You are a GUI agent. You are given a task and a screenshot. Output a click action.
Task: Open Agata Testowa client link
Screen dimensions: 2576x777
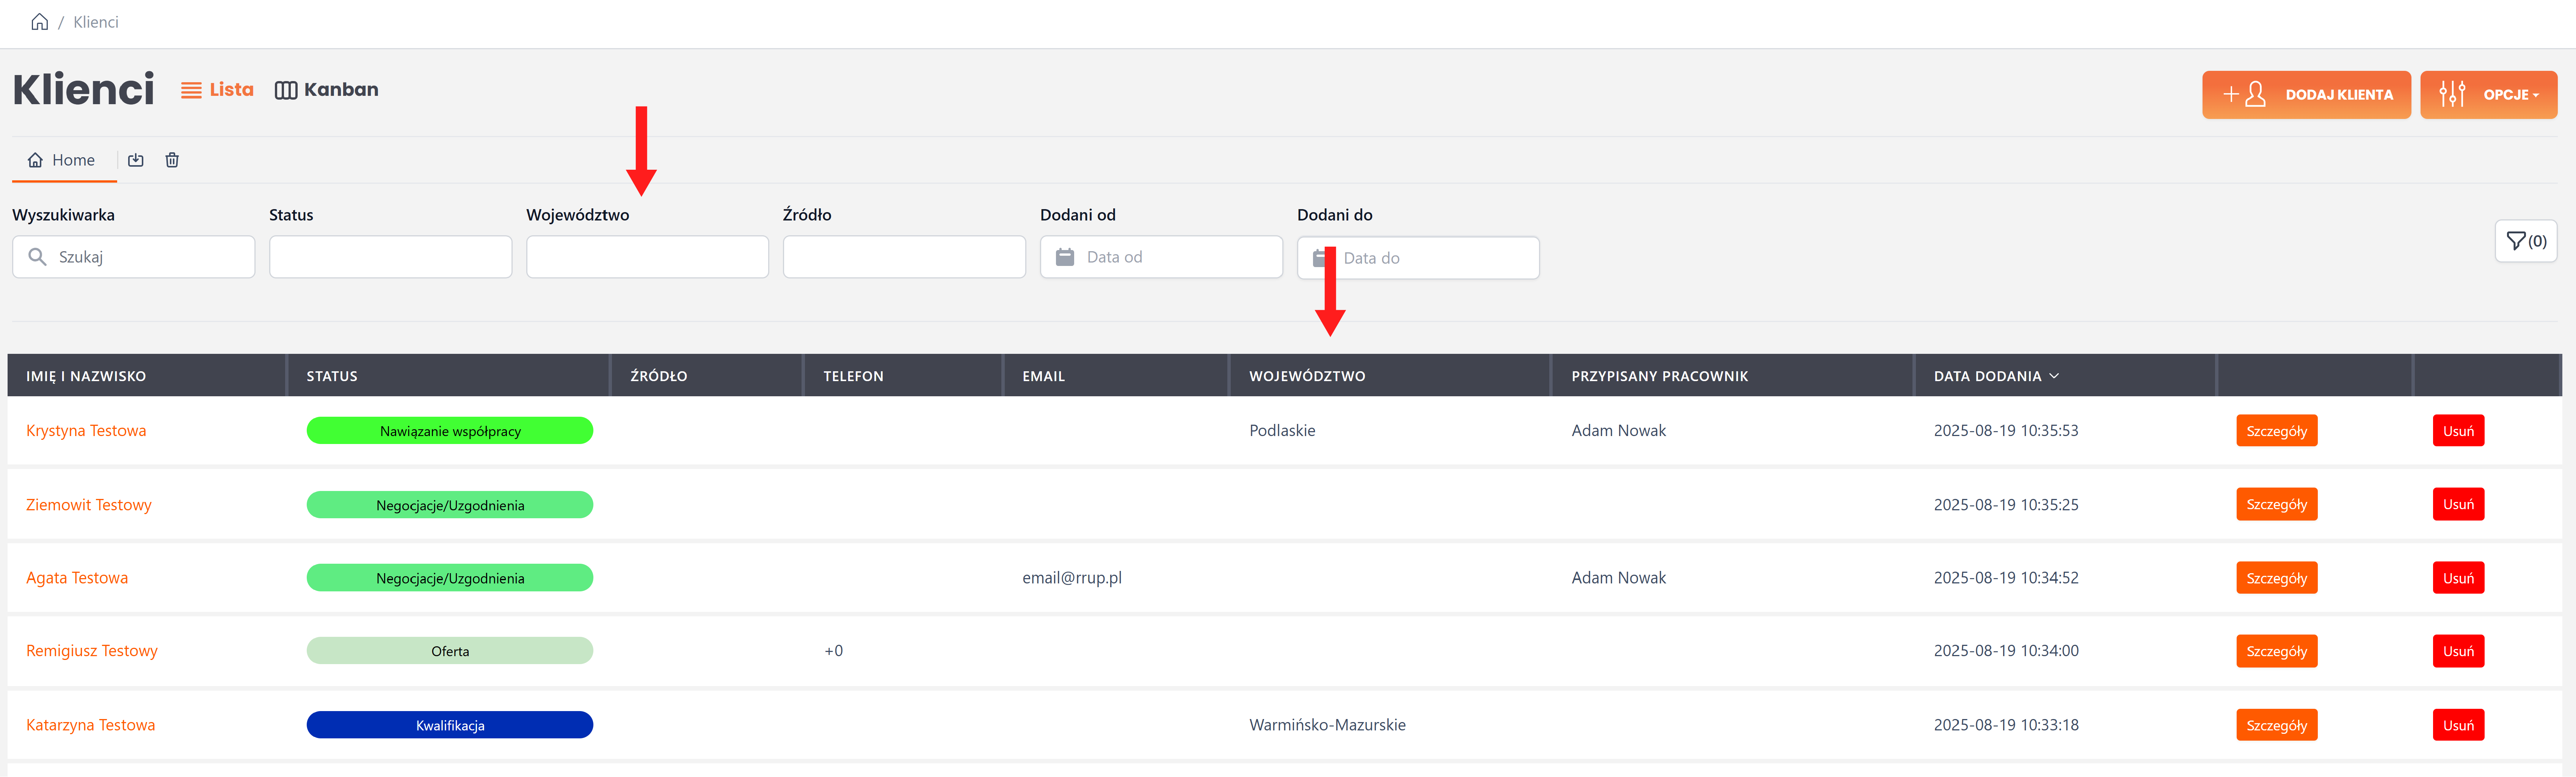point(77,578)
